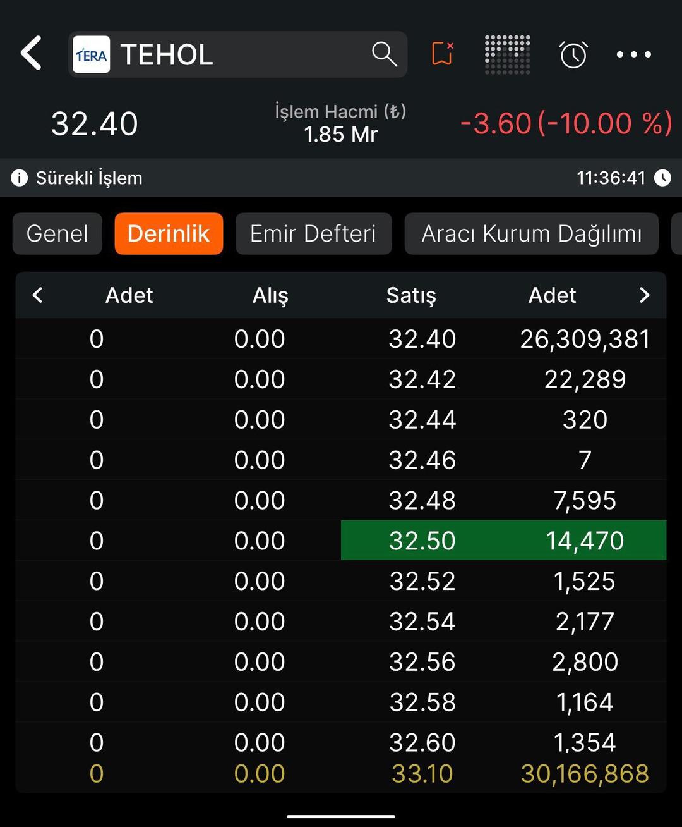Open the Emir Defteri tab
The image size is (682, 827).
(313, 234)
